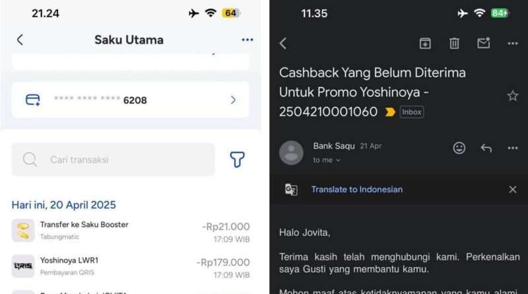Star the Cashback Yoshinoya email
This screenshot has width=528, height=294.
(x=513, y=96)
